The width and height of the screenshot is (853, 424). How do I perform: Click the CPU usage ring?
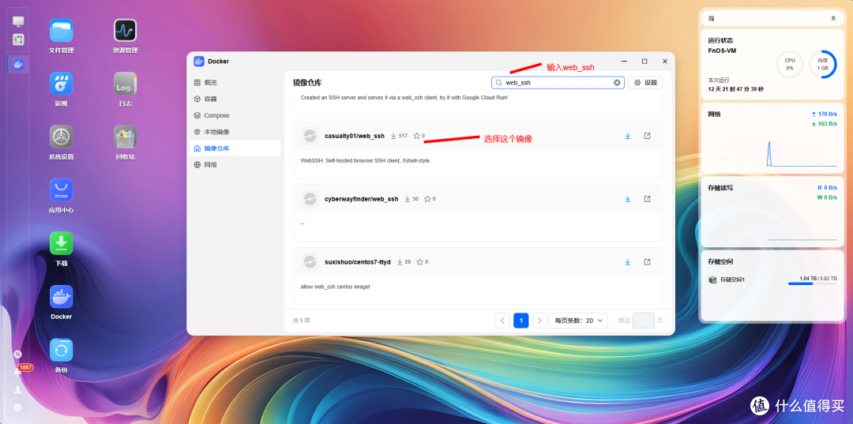point(789,65)
